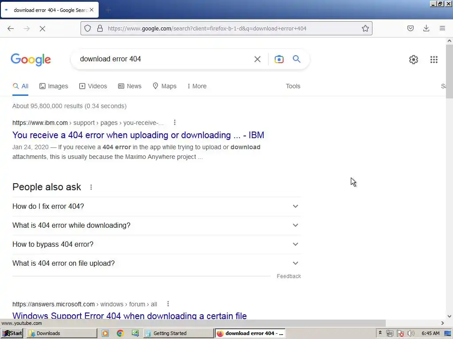This screenshot has height=339, width=453.
Task: Launch media player icon in taskbar
Action: tap(105, 333)
